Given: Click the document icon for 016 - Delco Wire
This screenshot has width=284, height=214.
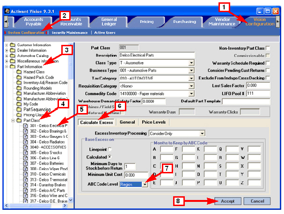Looking at the screenshot, I should coord(26,196).
